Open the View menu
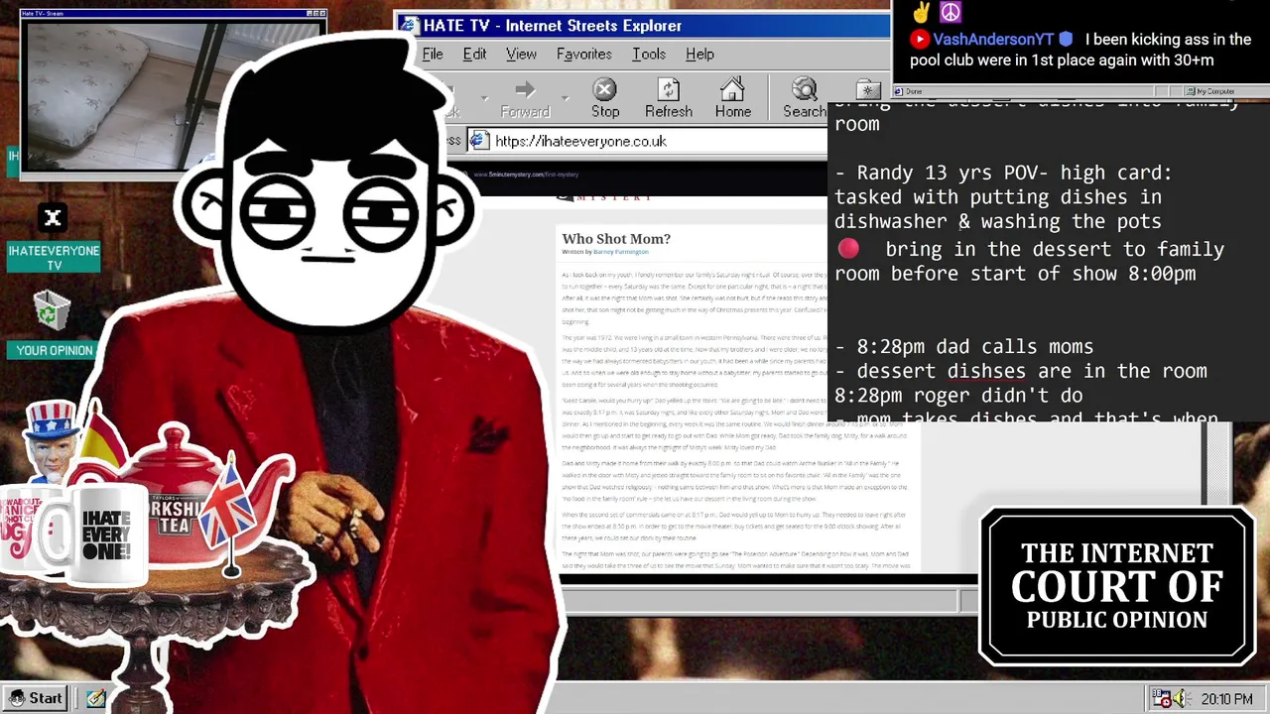This screenshot has height=714, width=1270. 521,54
